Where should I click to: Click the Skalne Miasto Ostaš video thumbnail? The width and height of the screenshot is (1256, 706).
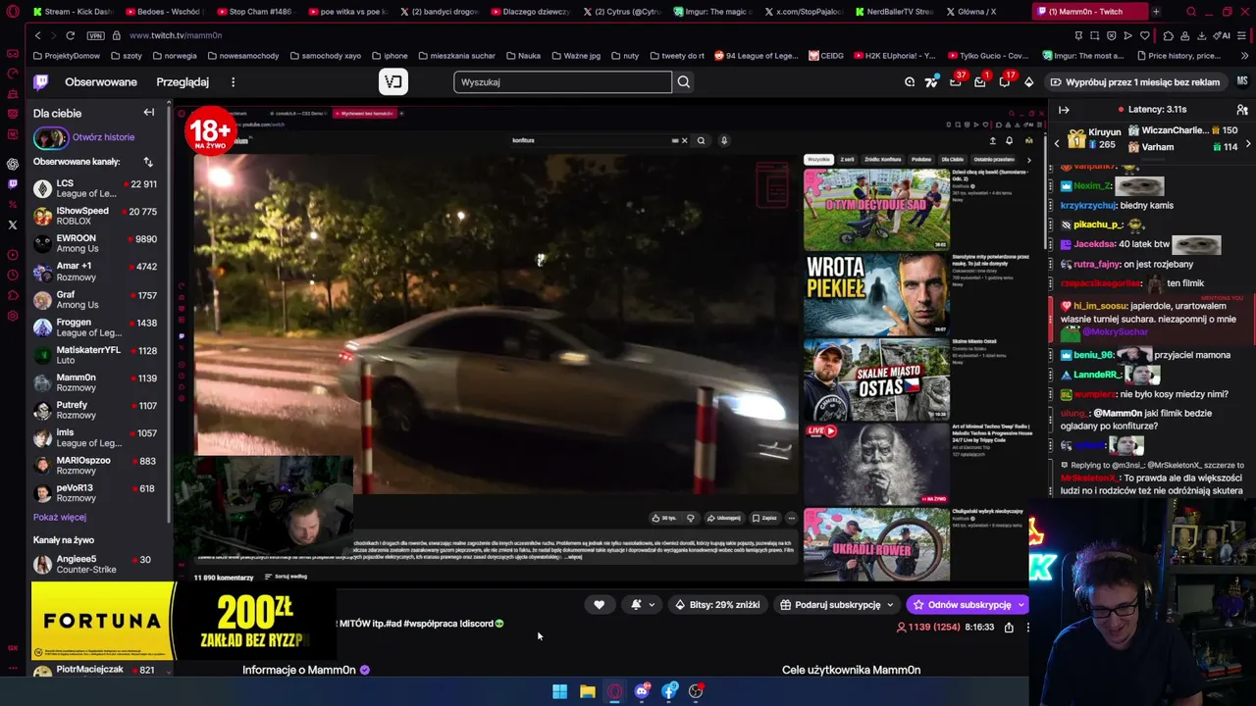(x=876, y=379)
